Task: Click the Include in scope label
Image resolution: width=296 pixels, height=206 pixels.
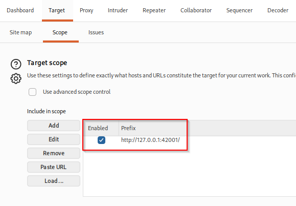Action: pos(47,111)
